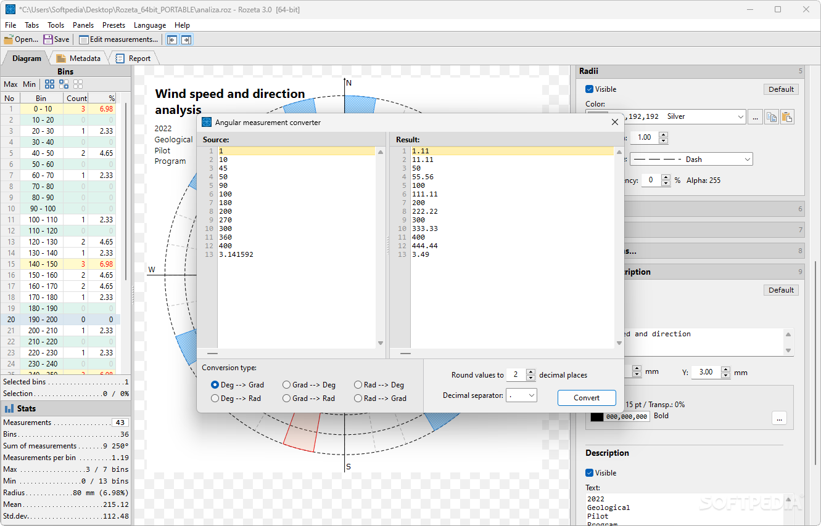This screenshot has height=526, width=821.
Task: Copy the Radii color with copy icon
Action: [771, 116]
